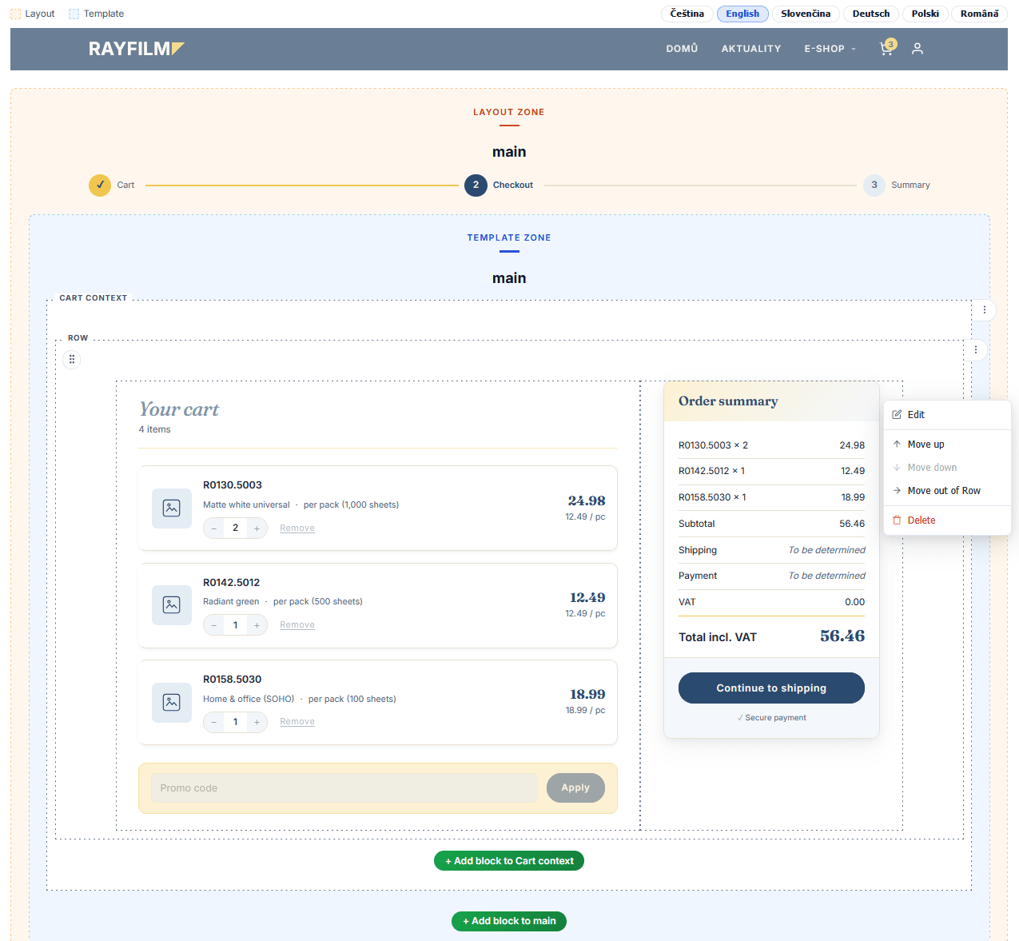
Task: Click the Your cart heading
Action: (x=179, y=409)
